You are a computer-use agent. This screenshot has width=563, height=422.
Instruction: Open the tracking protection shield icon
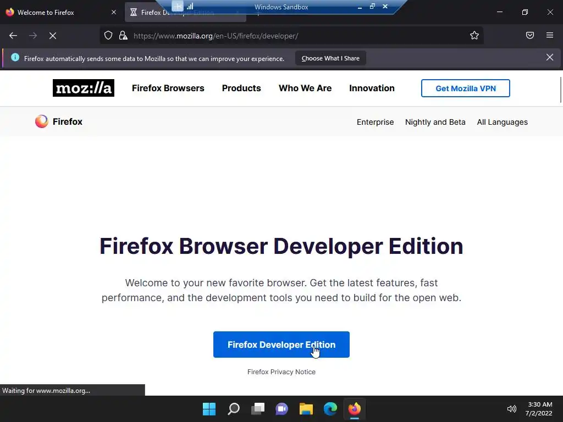pyautogui.click(x=108, y=36)
